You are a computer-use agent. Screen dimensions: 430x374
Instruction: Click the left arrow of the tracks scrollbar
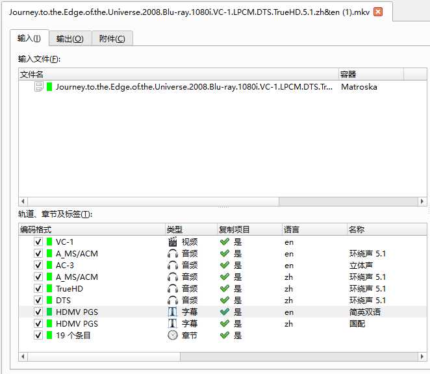23,356
